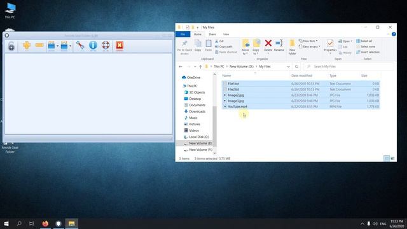Select OneDrive in the navigation pane
This screenshot has height=229, width=407.
tap(191, 78)
